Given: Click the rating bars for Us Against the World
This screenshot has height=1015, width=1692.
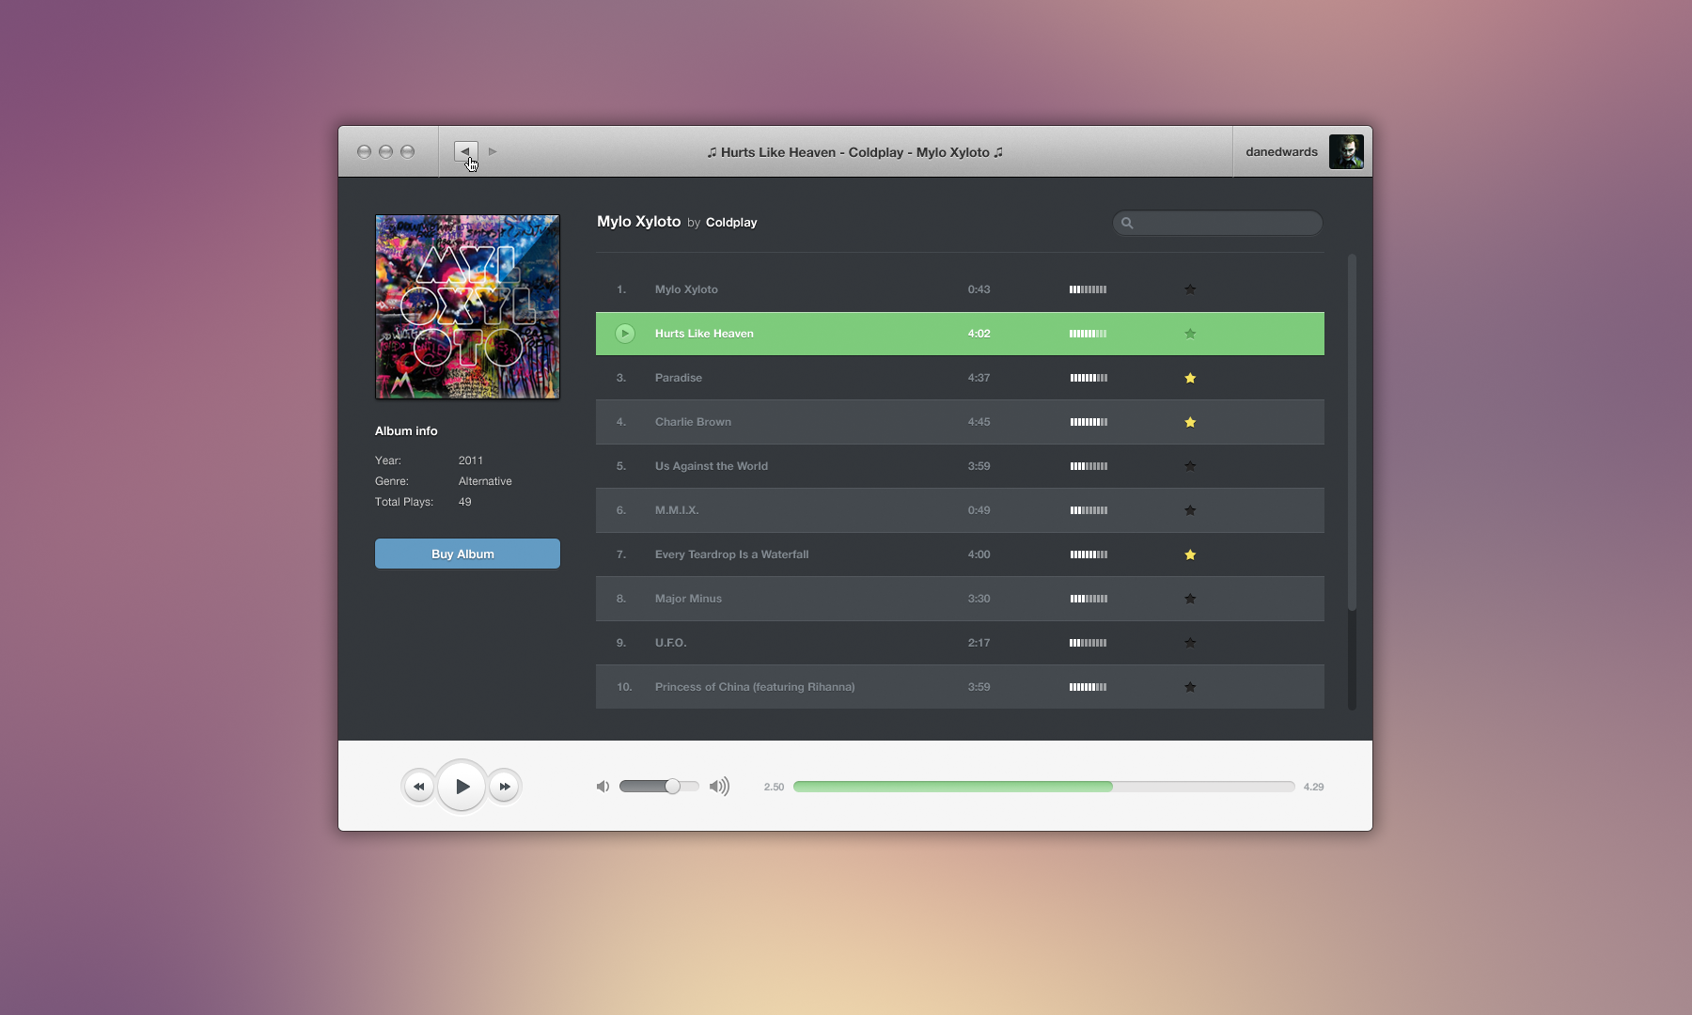Looking at the screenshot, I should point(1089,466).
